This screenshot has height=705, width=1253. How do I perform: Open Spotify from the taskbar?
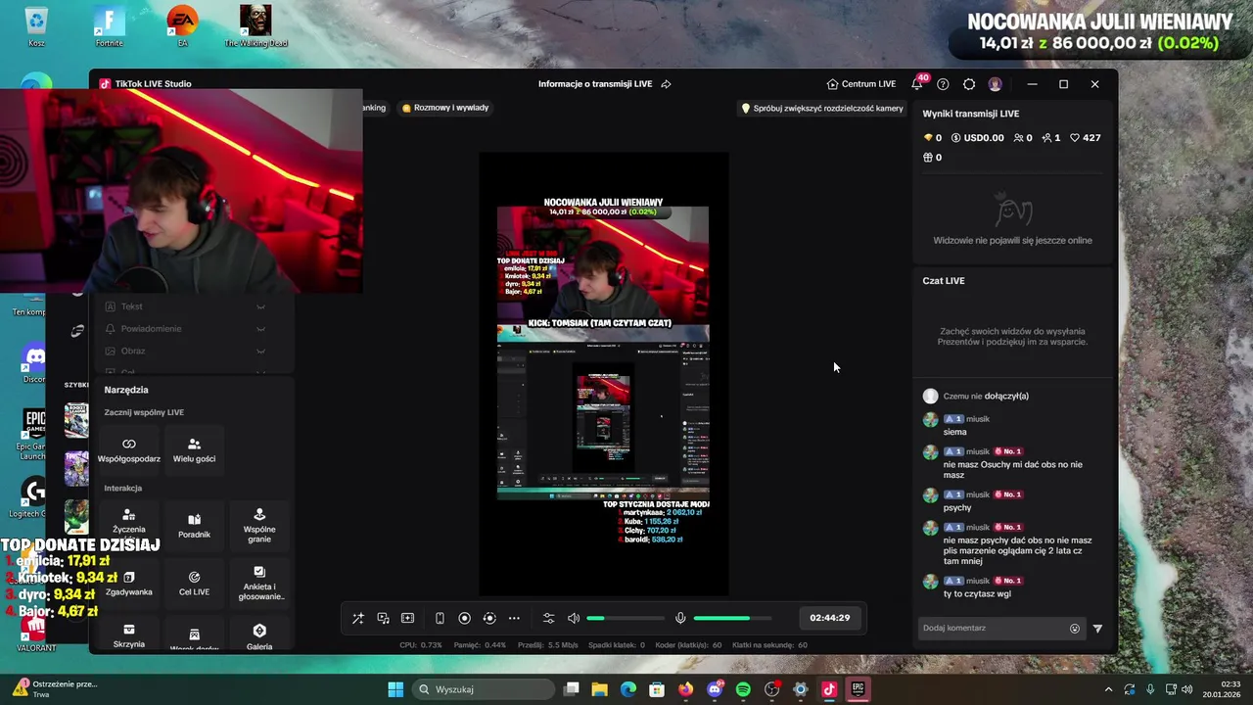[x=743, y=689]
